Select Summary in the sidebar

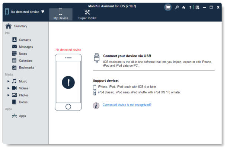[20, 26]
